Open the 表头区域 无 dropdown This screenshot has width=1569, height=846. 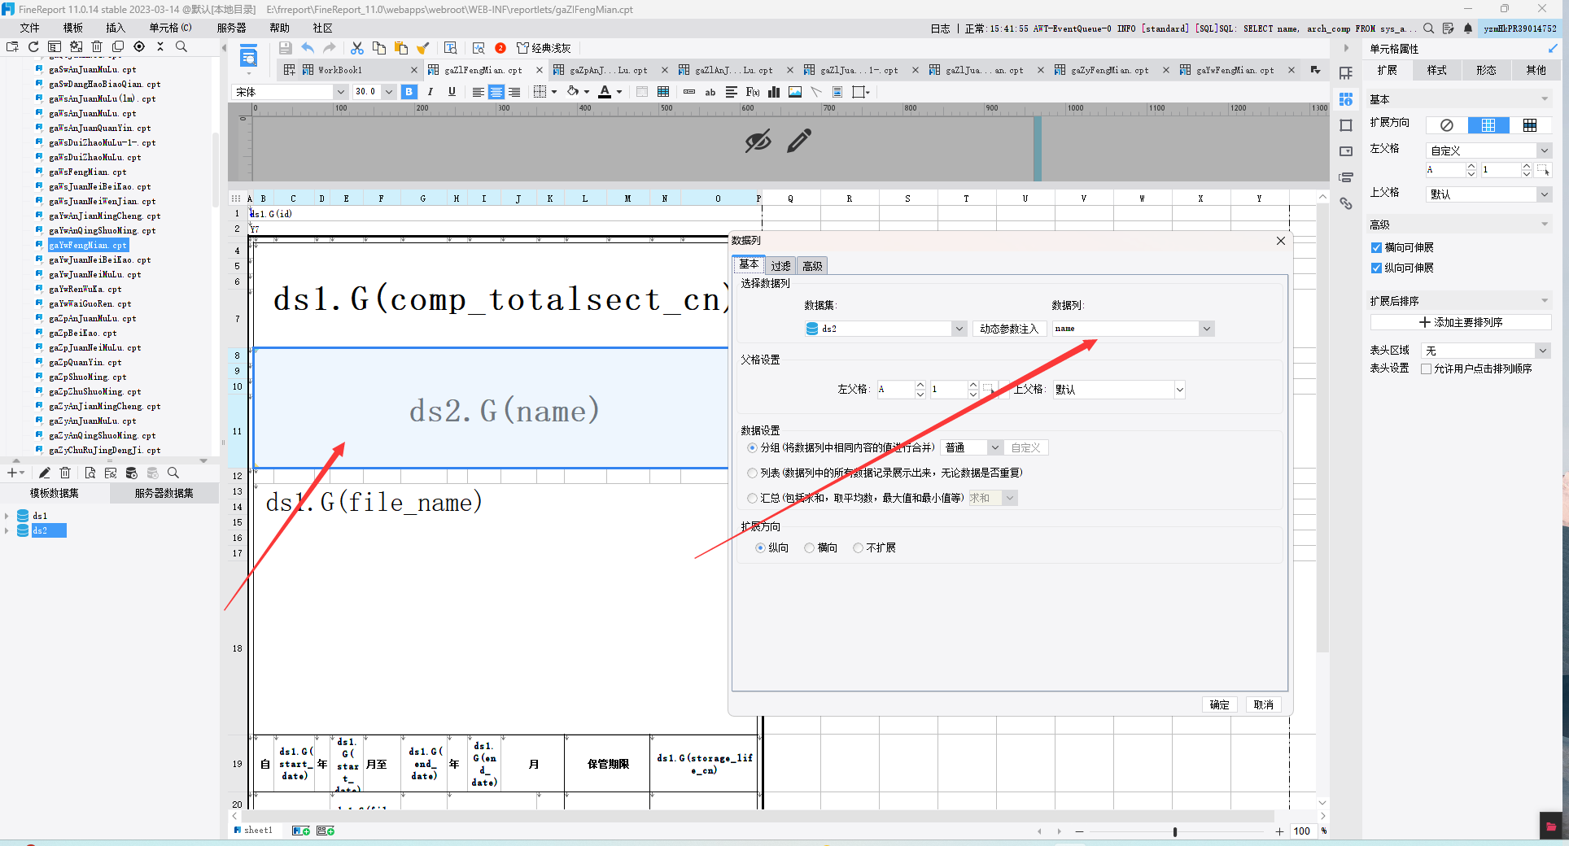point(1542,351)
